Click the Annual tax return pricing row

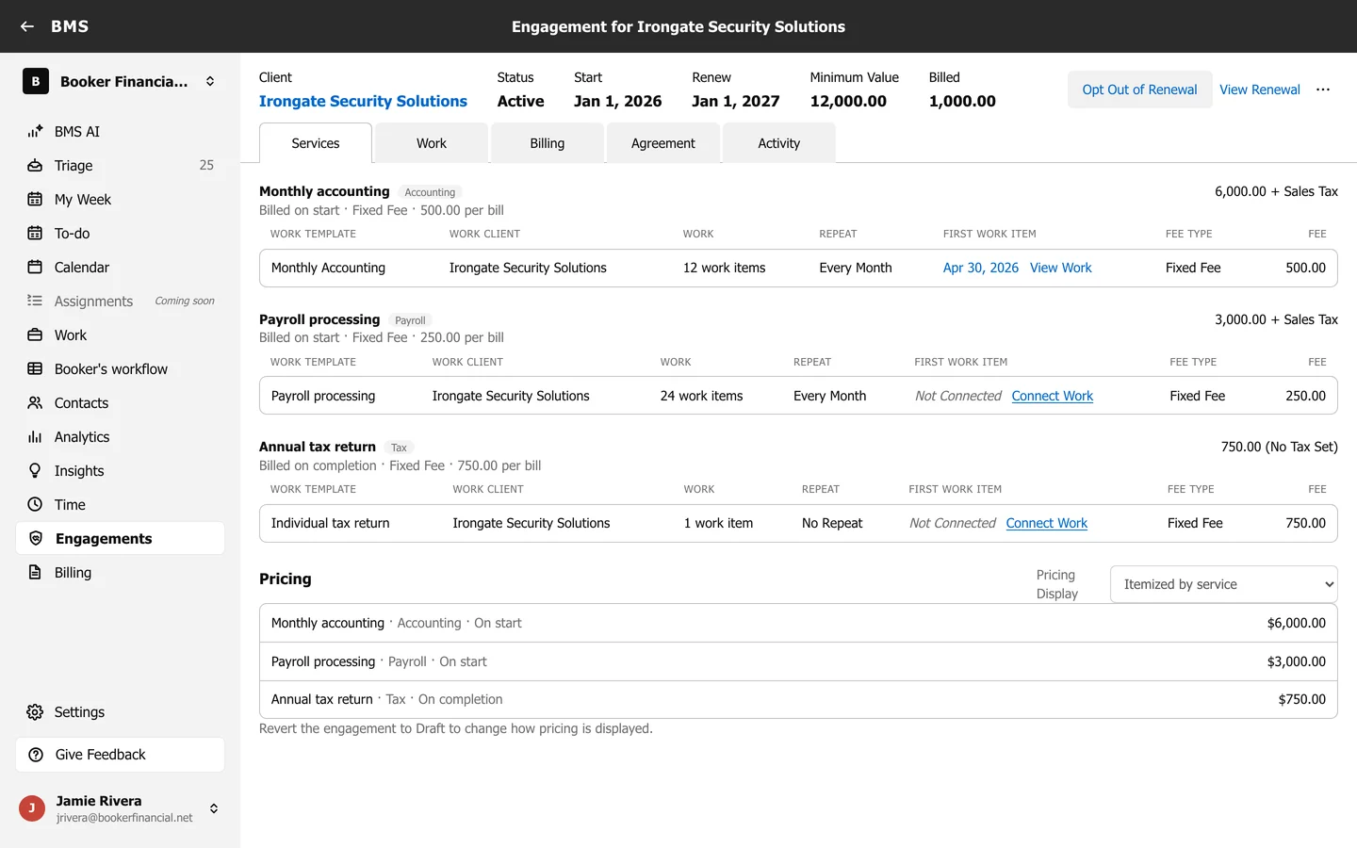click(798, 699)
